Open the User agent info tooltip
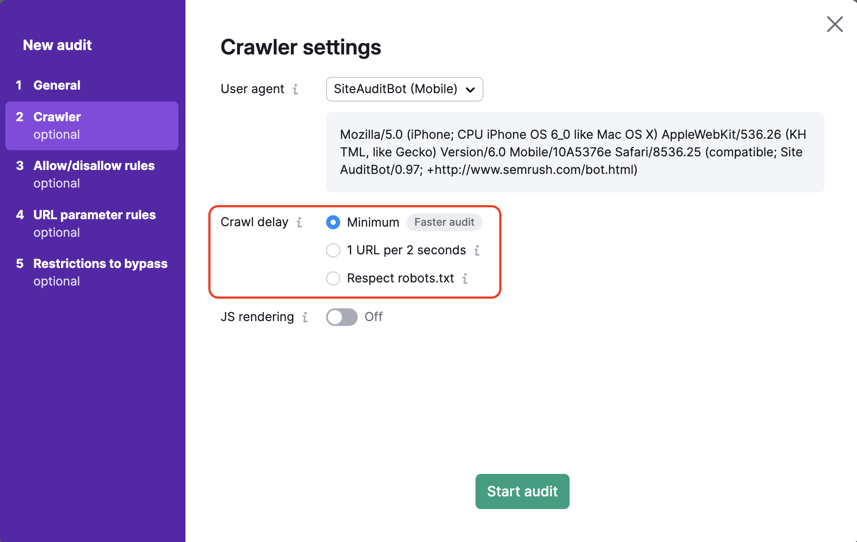857x542 pixels. [x=297, y=89]
